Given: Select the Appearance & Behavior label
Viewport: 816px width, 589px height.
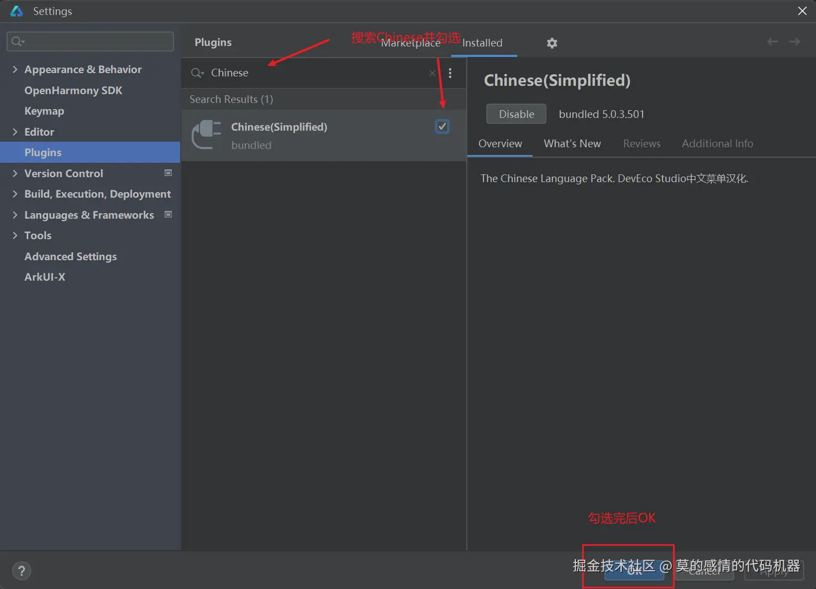Looking at the screenshot, I should coord(83,69).
